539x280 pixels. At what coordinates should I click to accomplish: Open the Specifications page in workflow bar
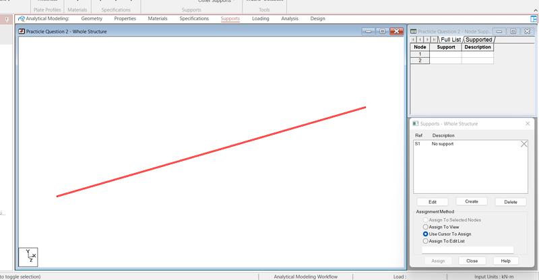(x=194, y=19)
